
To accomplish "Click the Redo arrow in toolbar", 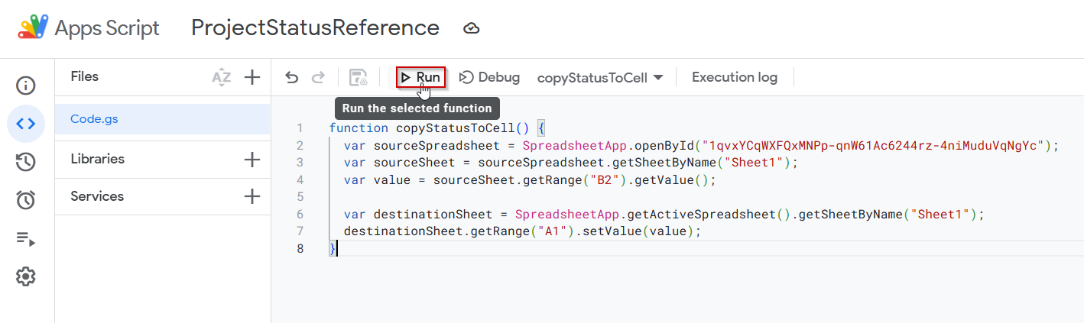I will click(x=318, y=77).
